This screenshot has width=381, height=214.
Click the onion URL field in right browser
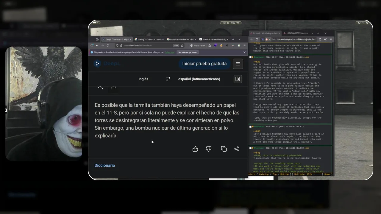point(294,39)
